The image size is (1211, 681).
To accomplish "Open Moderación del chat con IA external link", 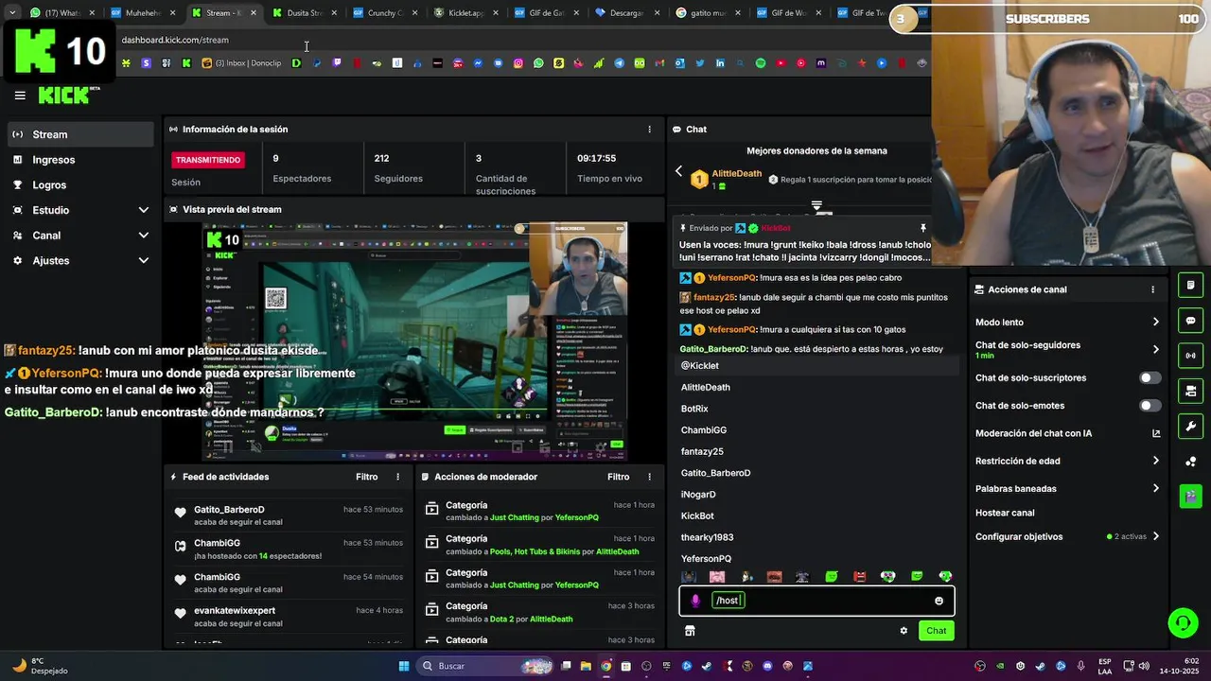I will [1156, 433].
